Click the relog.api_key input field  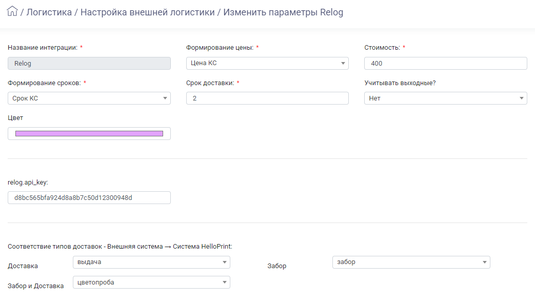pos(89,197)
